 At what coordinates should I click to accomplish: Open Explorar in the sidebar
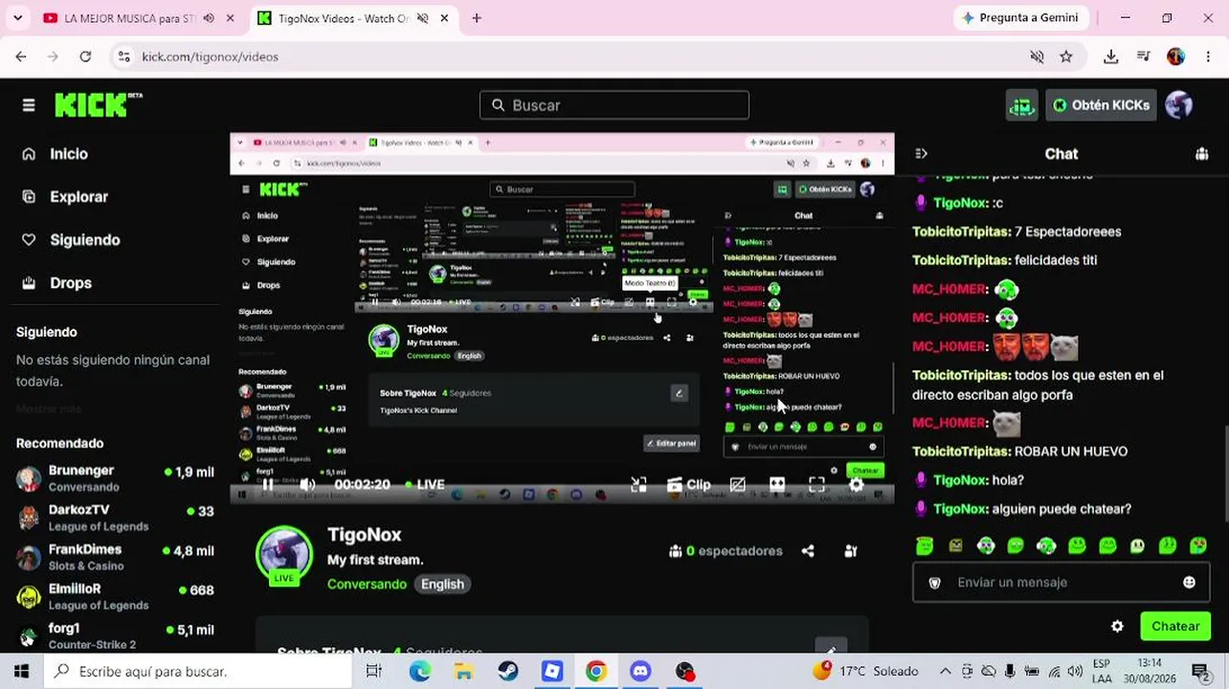66,197
